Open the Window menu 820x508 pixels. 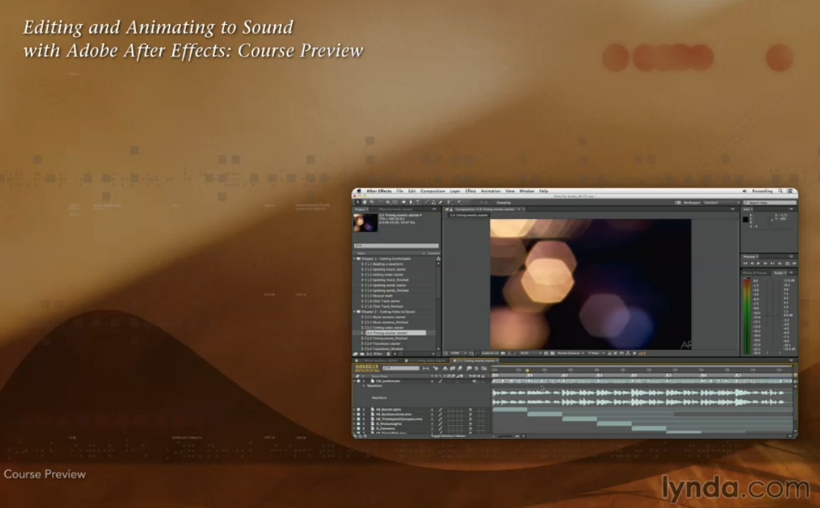[x=527, y=191]
